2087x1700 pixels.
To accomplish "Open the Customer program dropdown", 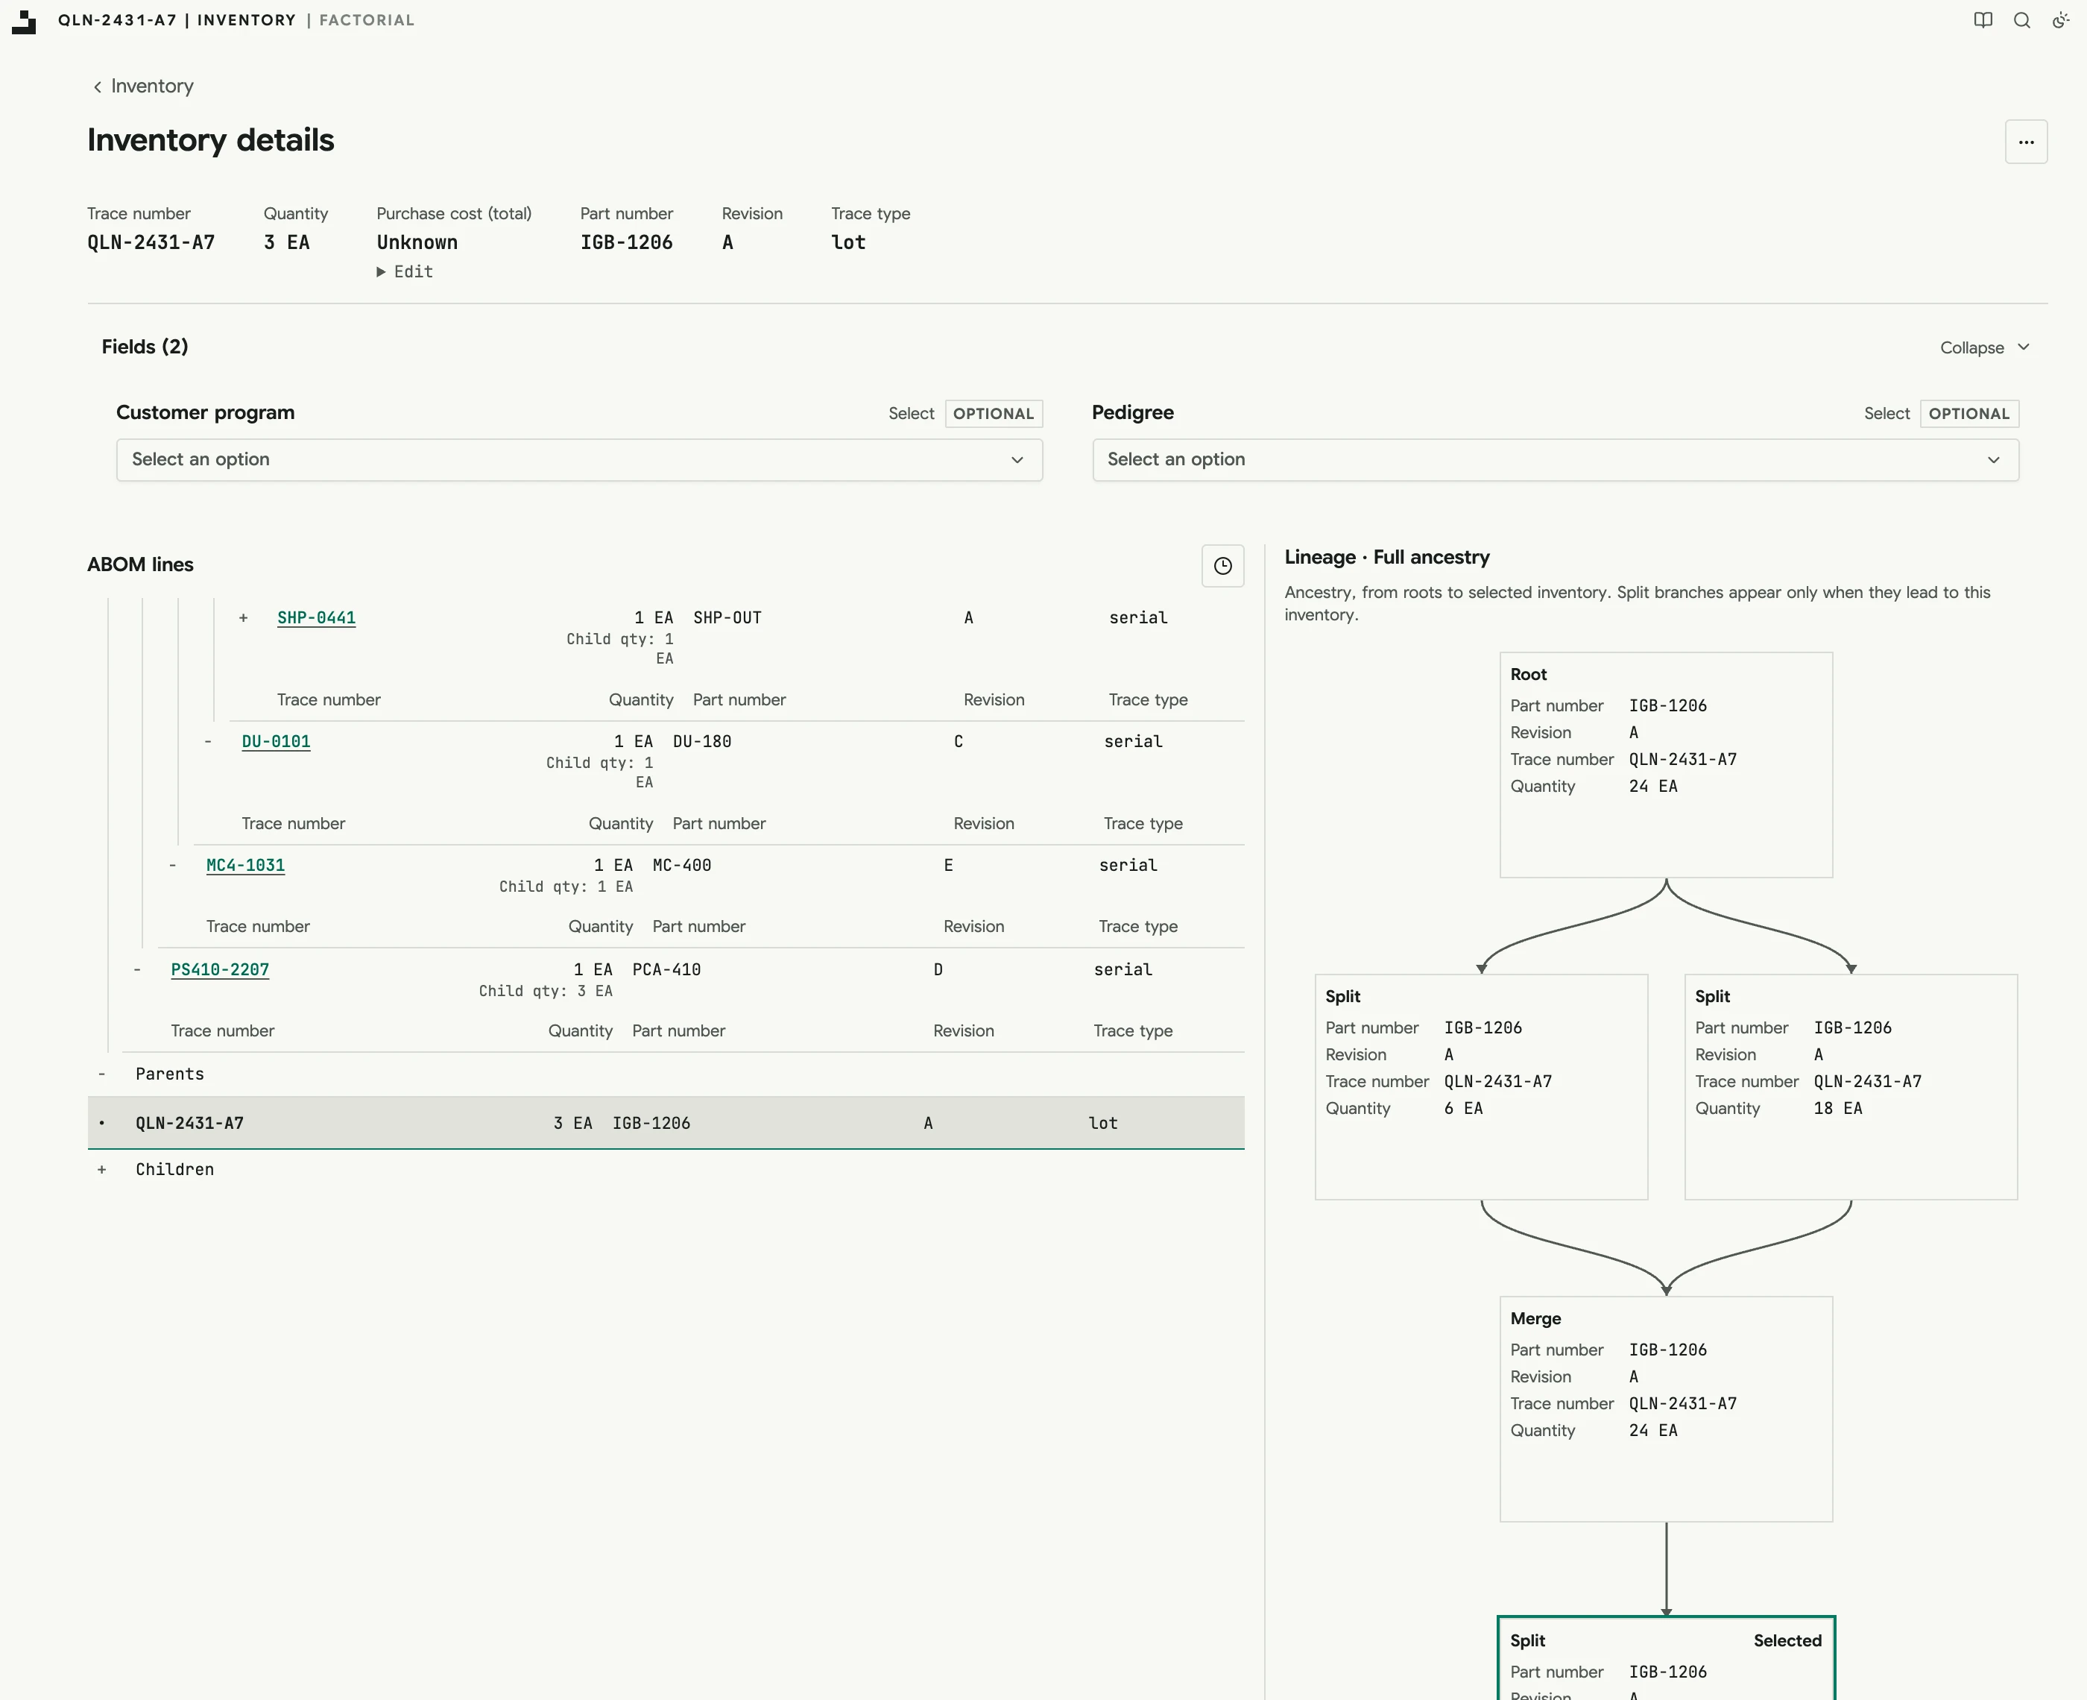I will (x=579, y=460).
